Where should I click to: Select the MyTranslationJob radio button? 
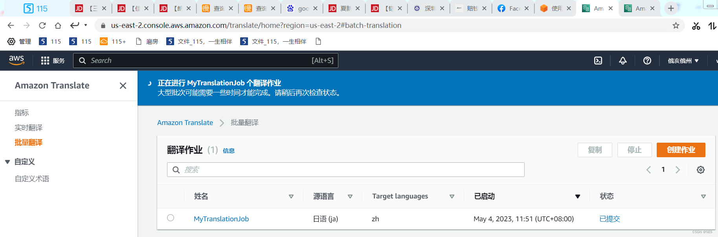click(171, 218)
